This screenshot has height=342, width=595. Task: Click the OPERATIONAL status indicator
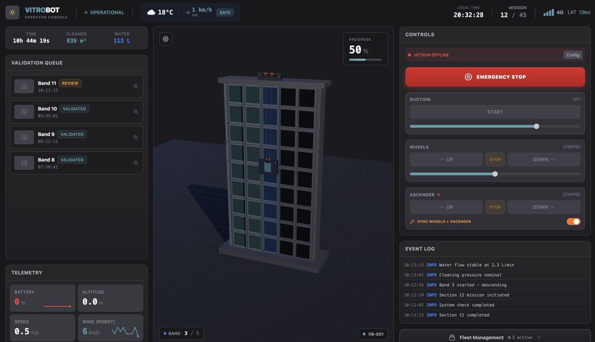[x=105, y=12]
